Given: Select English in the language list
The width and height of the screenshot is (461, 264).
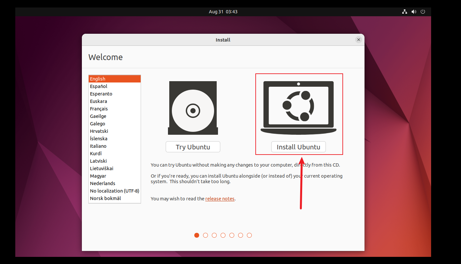Looking at the screenshot, I should (x=115, y=79).
